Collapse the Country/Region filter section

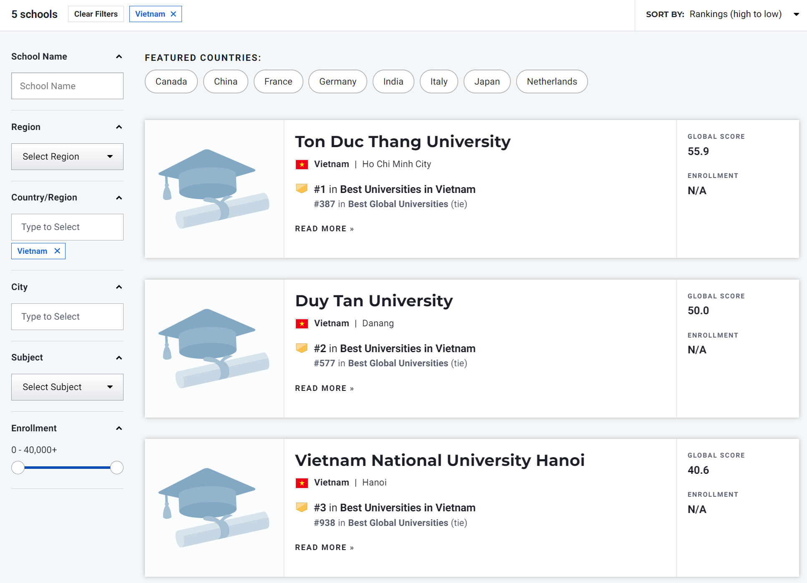click(119, 198)
